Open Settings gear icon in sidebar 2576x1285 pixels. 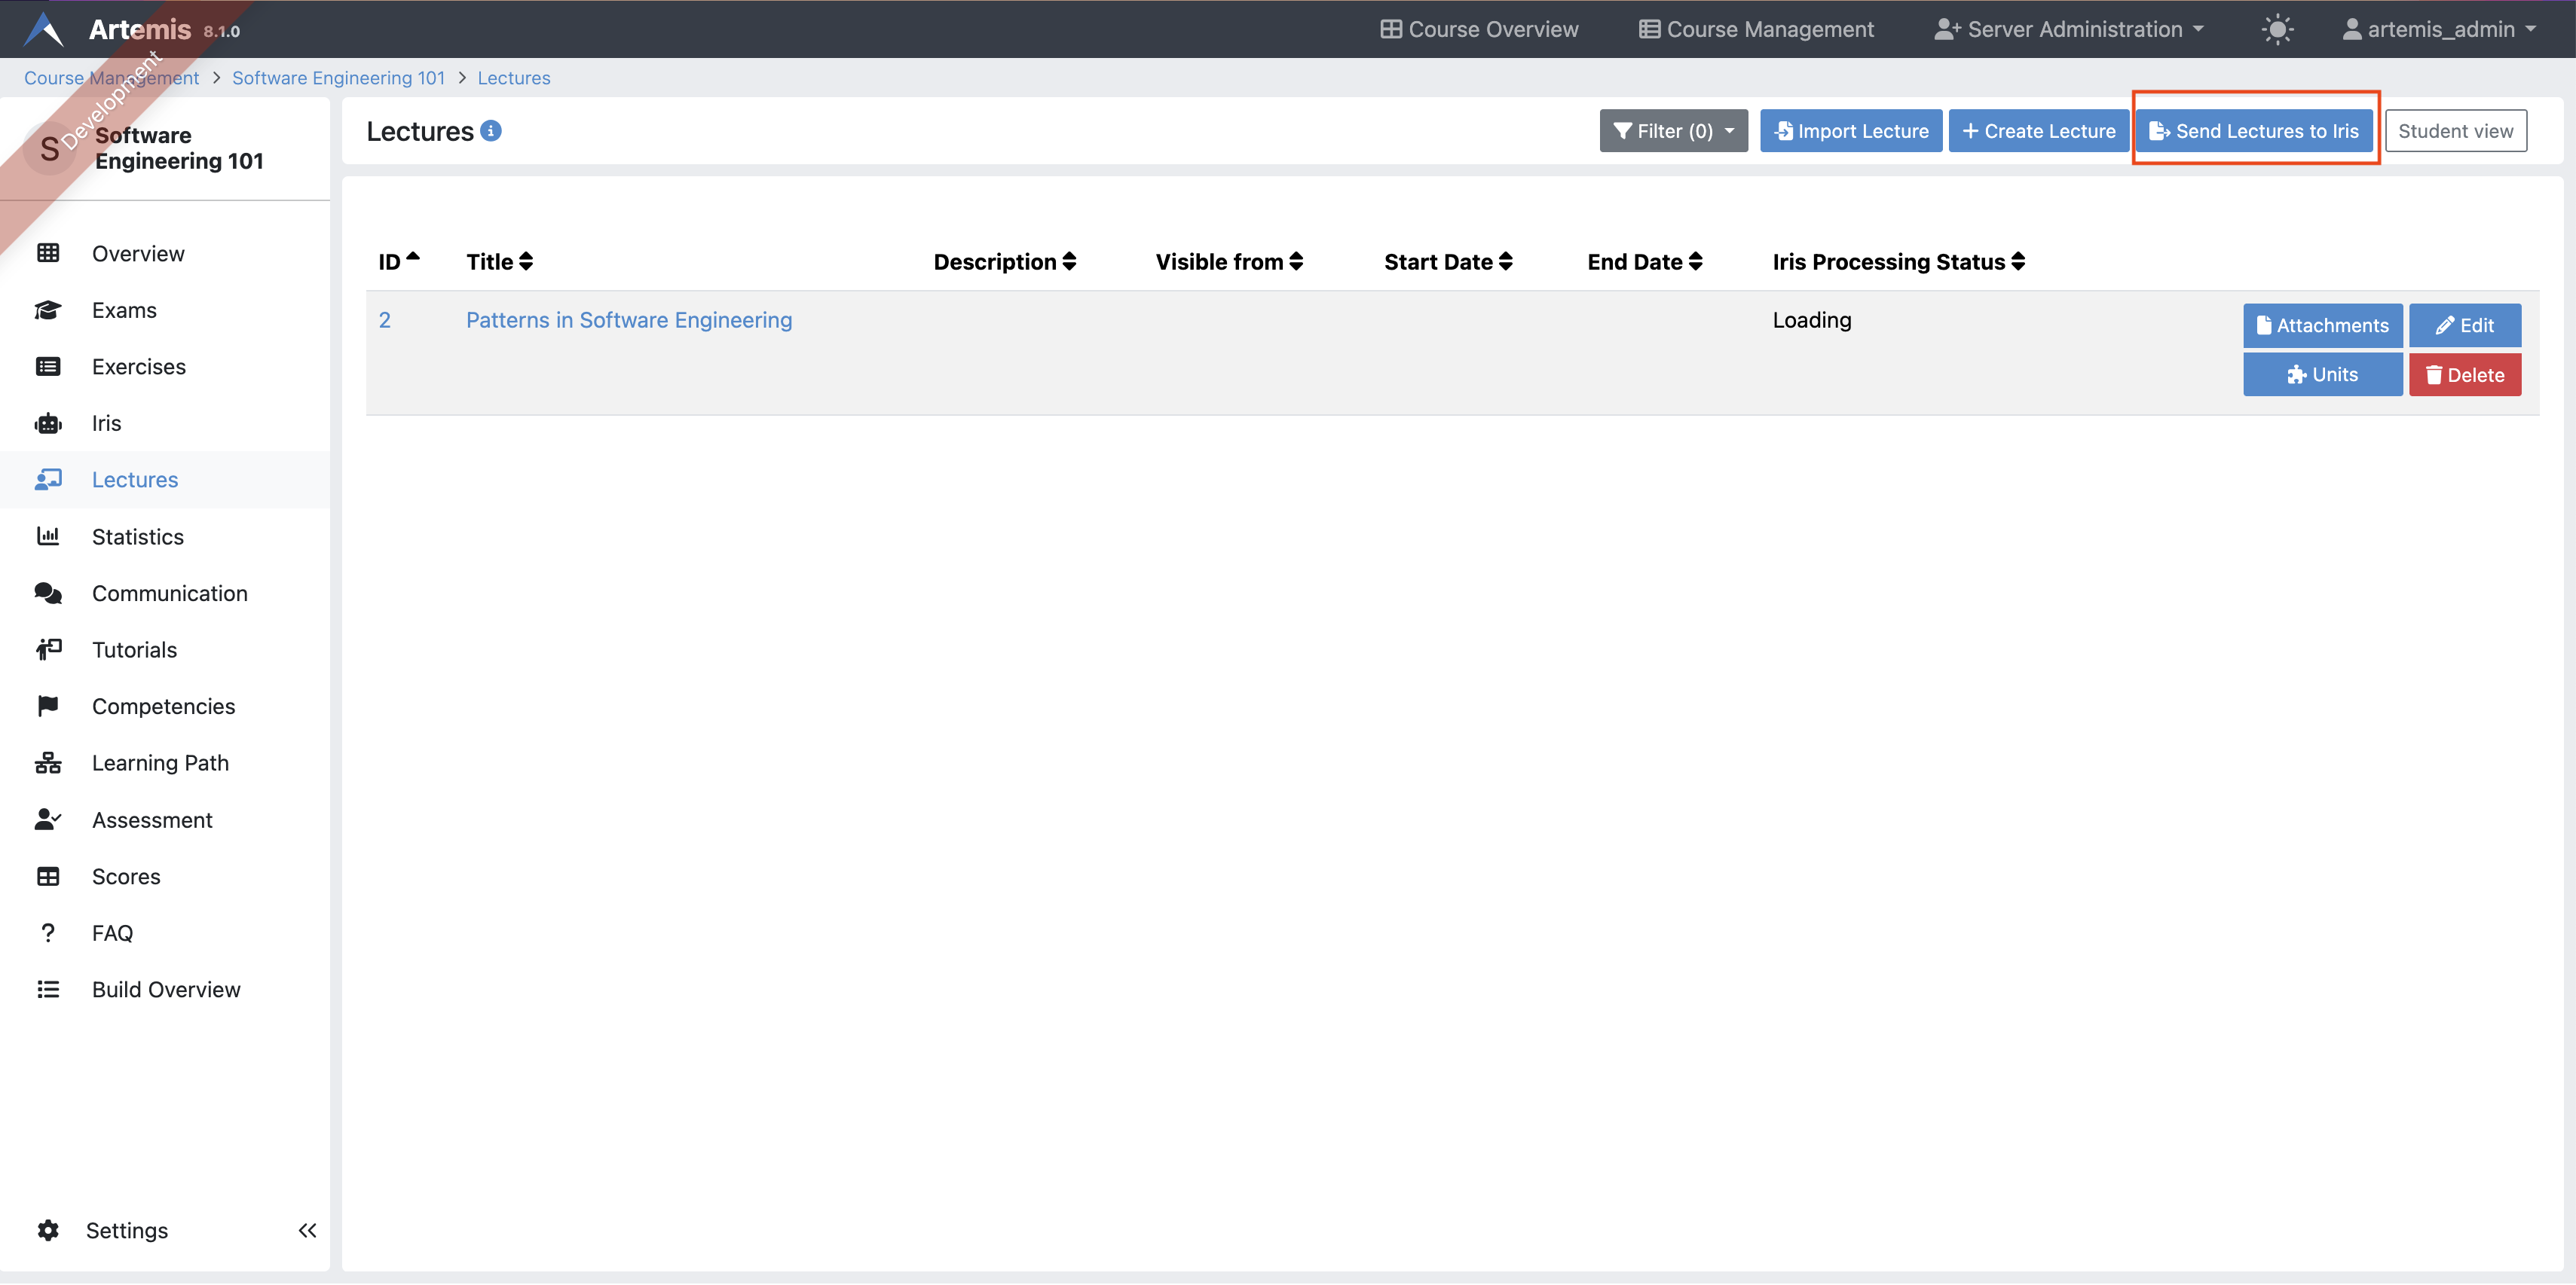point(48,1231)
